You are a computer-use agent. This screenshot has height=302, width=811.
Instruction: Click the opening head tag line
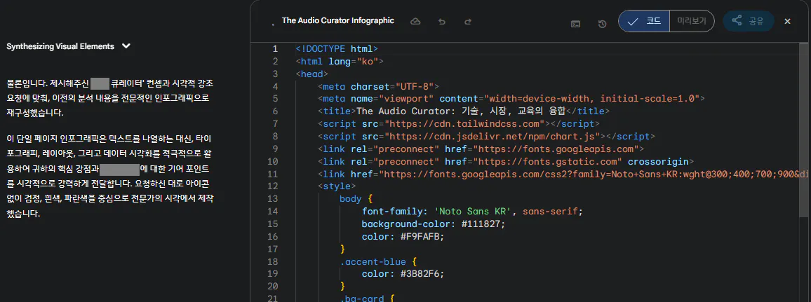pos(312,74)
